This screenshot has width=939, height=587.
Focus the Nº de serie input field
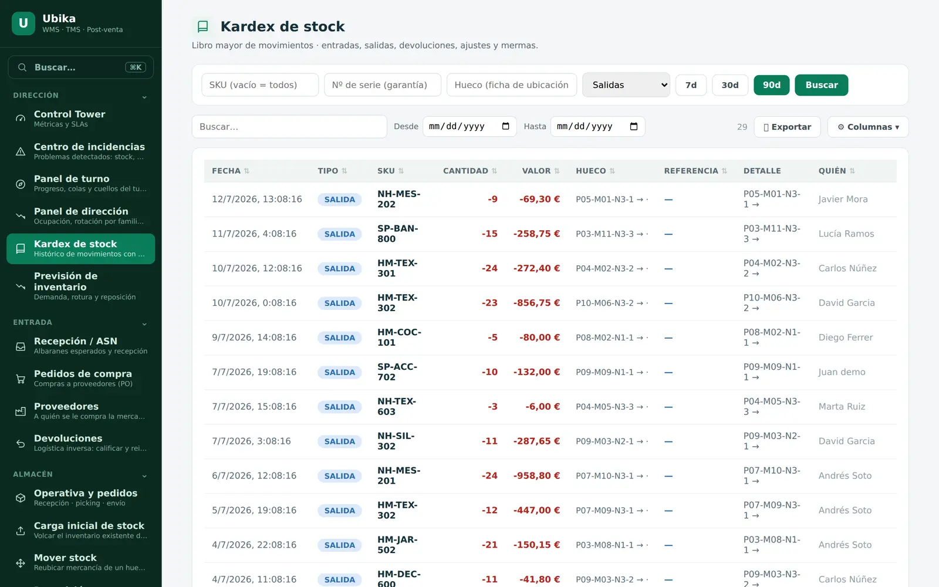[x=383, y=85]
